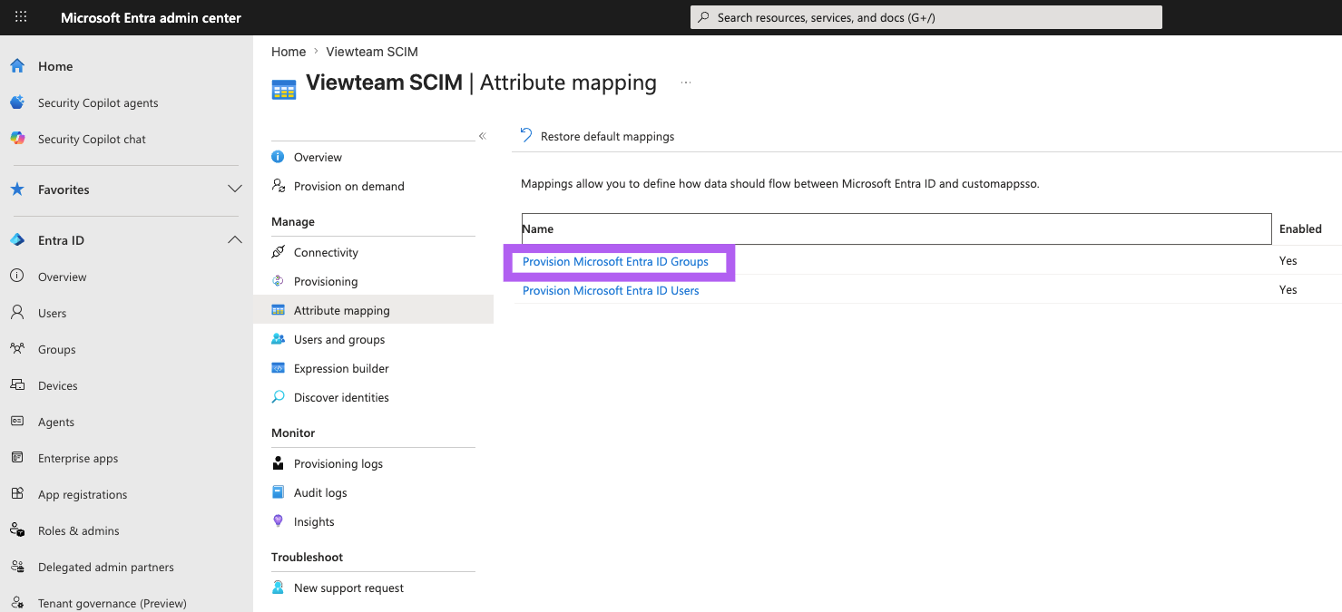Expand the Favorites section chevron
The image size is (1342, 612).
(x=235, y=189)
